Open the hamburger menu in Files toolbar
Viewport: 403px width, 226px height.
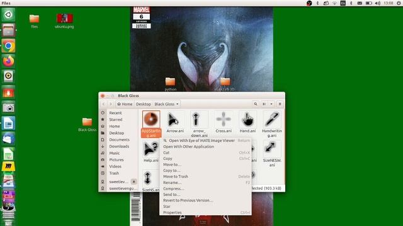[x=280, y=104]
